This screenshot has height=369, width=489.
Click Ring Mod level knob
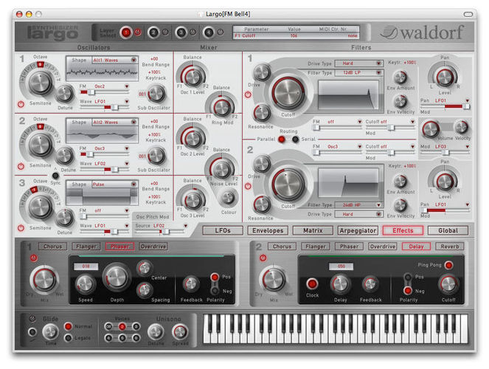222,107
